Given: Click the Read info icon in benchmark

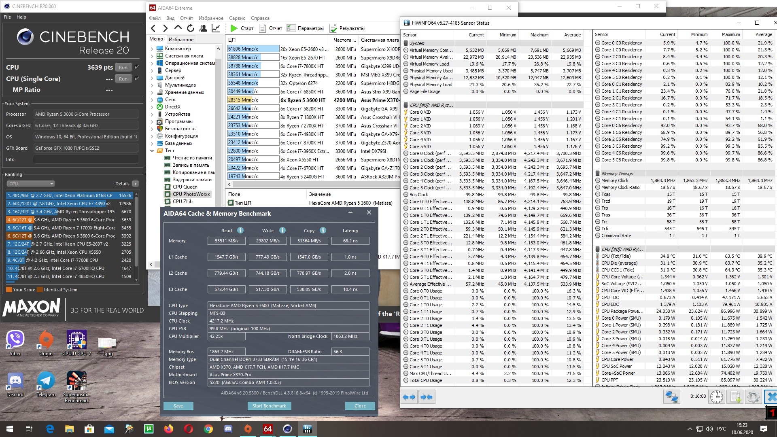Looking at the screenshot, I should (240, 230).
